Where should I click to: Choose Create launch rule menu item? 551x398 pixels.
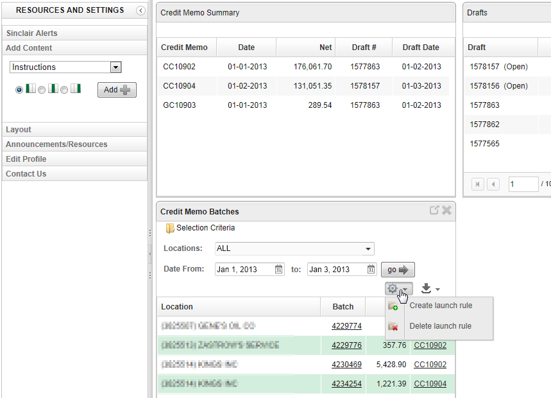(x=441, y=306)
